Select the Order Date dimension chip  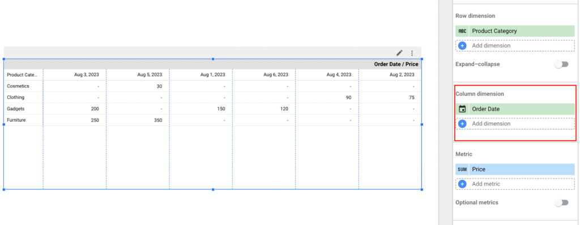[515, 109]
